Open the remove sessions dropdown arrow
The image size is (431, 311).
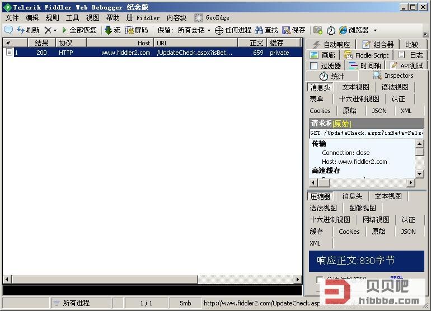[55, 30]
